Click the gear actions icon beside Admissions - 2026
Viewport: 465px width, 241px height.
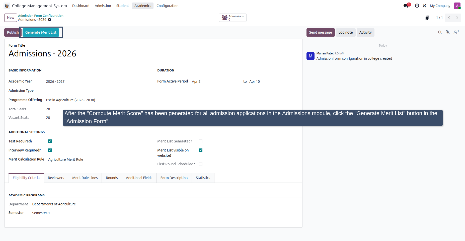tap(50, 20)
